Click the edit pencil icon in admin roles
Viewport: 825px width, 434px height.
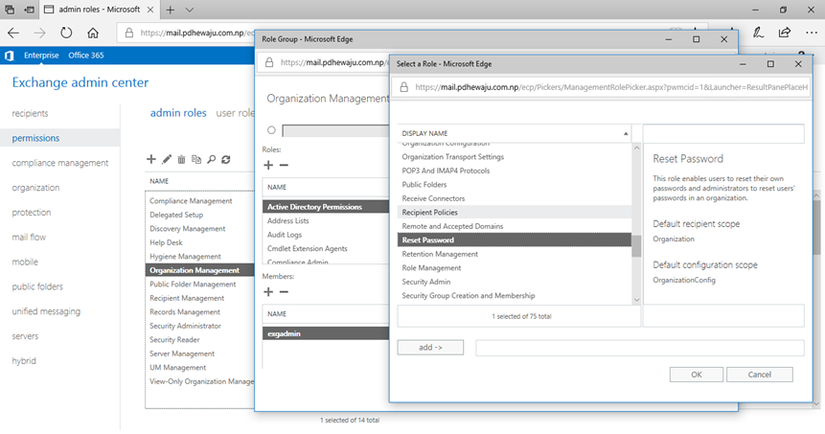click(x=167, y=159)
